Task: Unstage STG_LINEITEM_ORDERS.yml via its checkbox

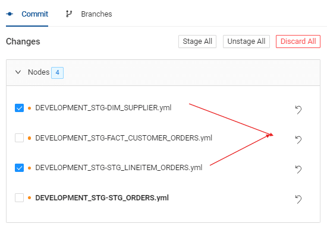Action: 19,168
